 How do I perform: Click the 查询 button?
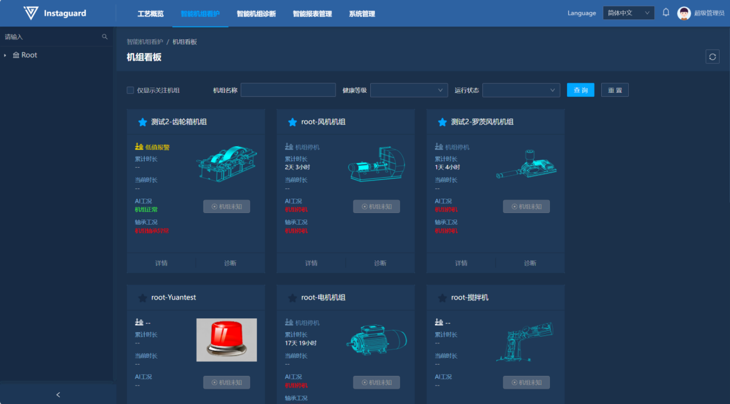point(580,90)
